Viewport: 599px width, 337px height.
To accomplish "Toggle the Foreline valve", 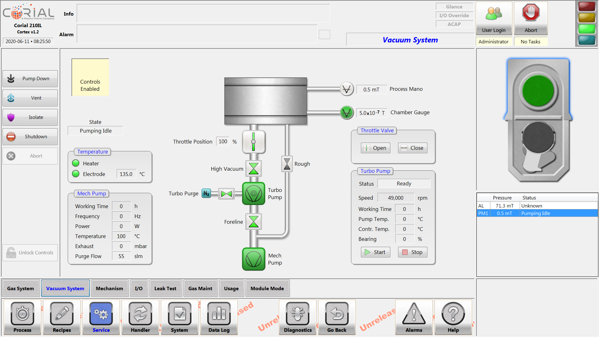I will point(254,222).
